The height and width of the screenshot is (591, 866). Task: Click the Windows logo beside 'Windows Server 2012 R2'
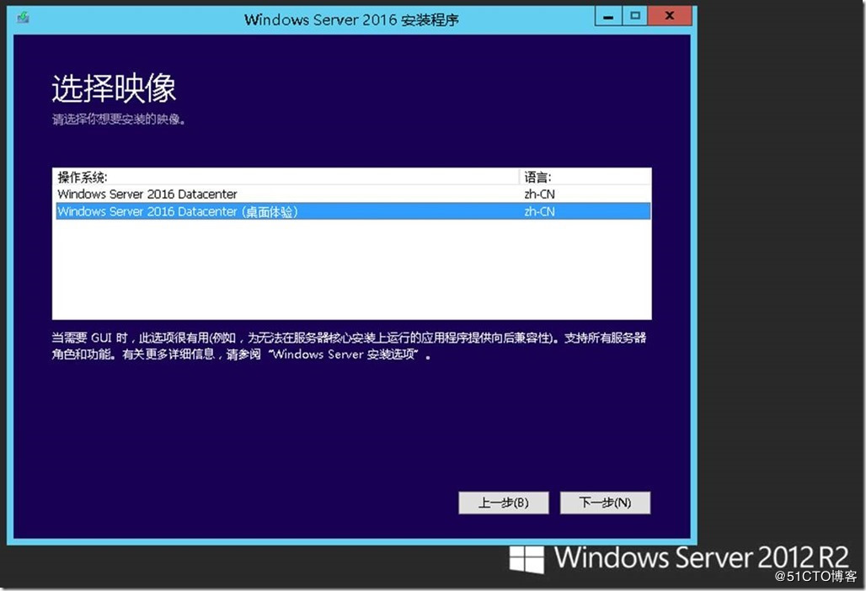click(527, 559)
